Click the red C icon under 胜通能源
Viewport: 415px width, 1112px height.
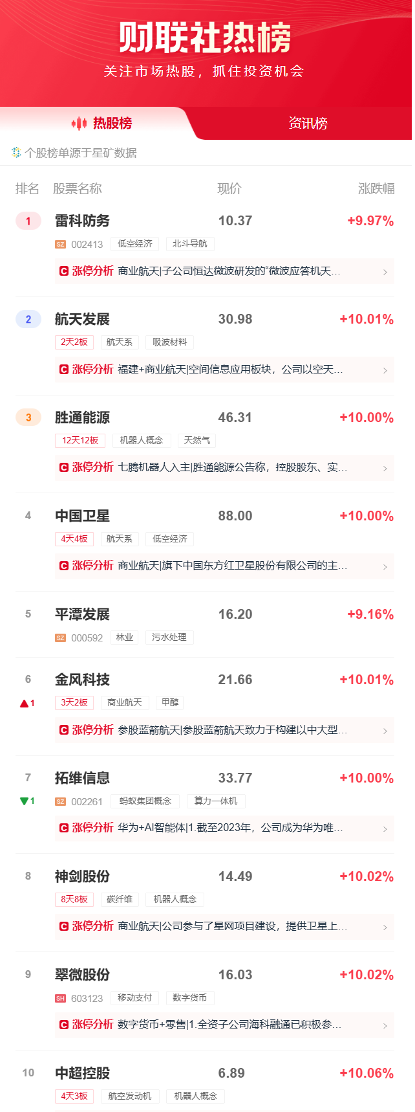coord(64,467)
